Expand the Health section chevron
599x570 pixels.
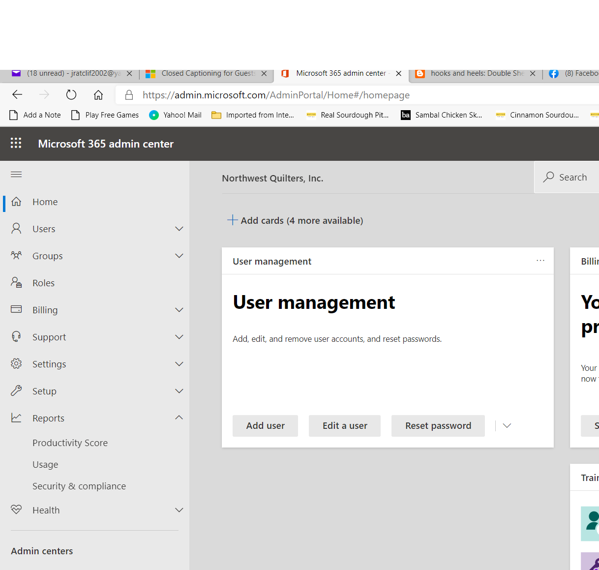coord(179,510)
